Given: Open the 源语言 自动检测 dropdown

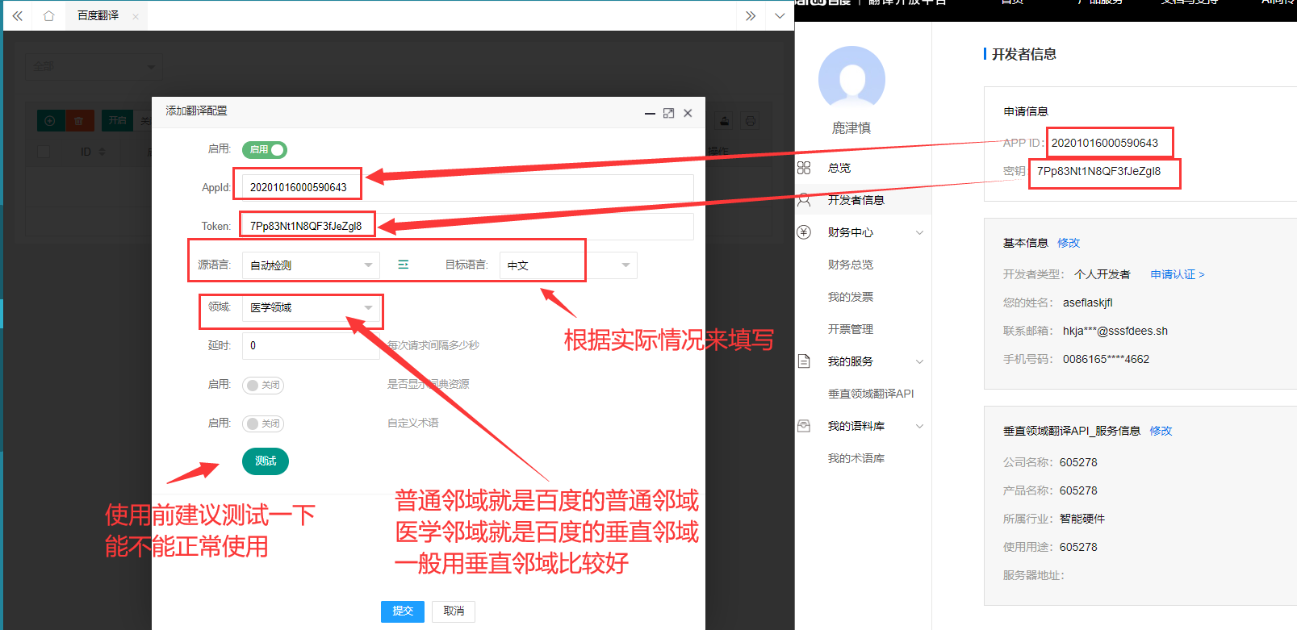Looking at the screenshot, I should (x=311, y=265).
